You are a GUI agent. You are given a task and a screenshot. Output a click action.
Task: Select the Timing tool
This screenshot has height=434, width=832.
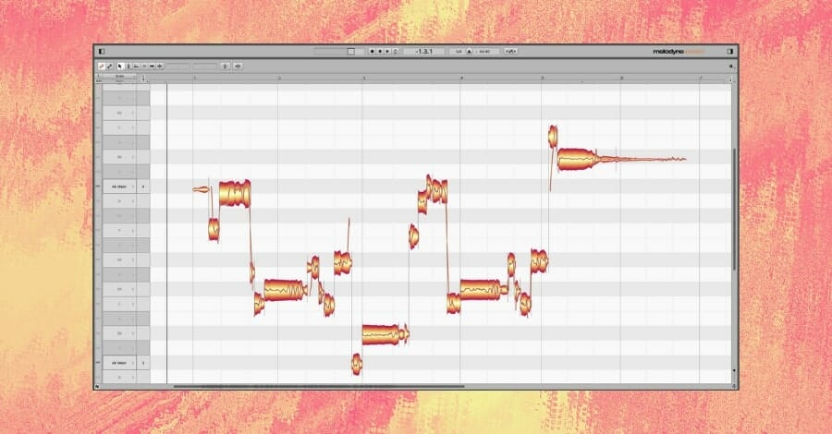(x=152, y=66)
